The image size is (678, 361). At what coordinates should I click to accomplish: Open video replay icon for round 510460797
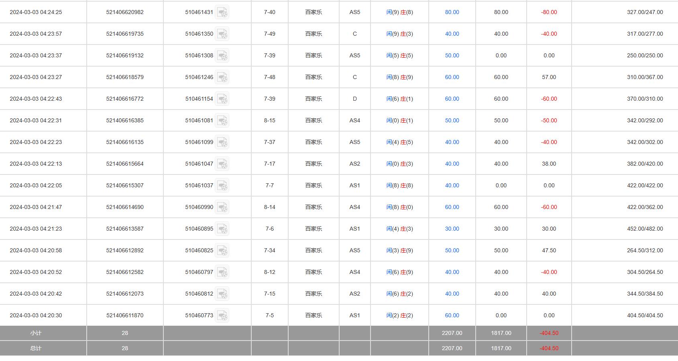coord(222,272)
